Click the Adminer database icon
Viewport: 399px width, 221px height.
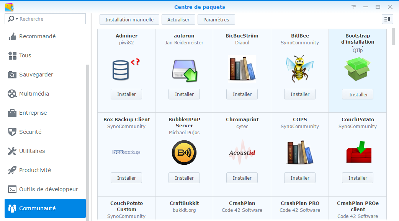(x=126, y=69)
